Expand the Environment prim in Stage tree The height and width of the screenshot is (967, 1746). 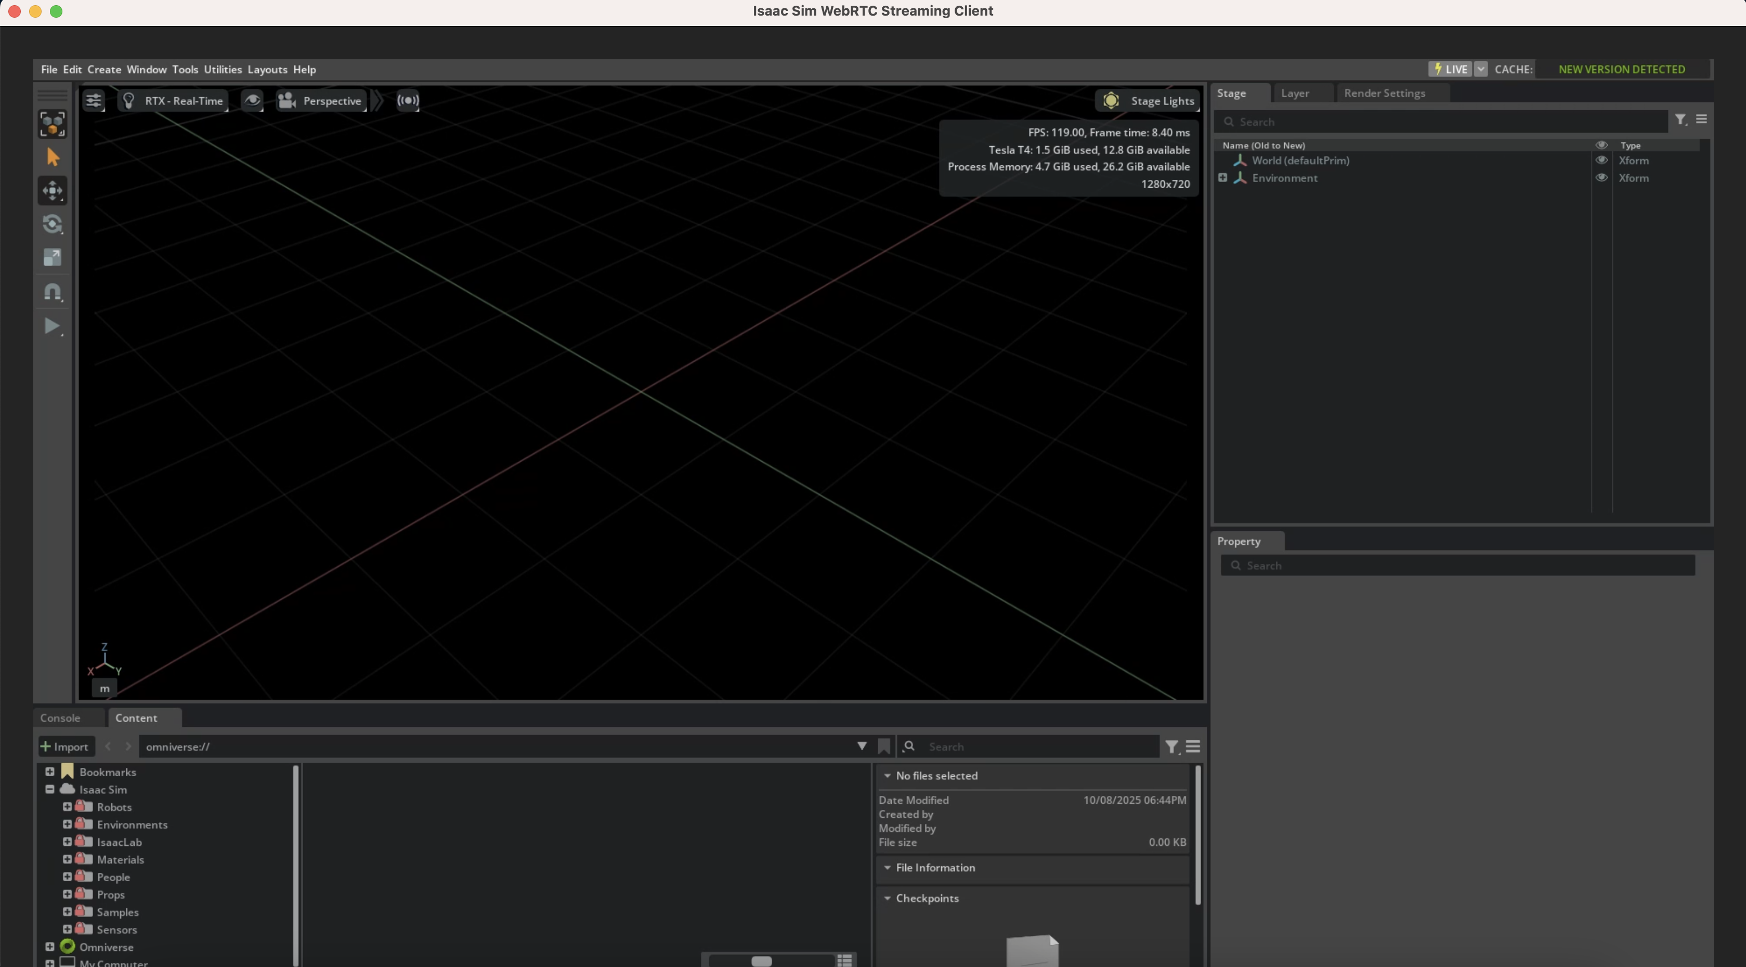coord(1223,177)
